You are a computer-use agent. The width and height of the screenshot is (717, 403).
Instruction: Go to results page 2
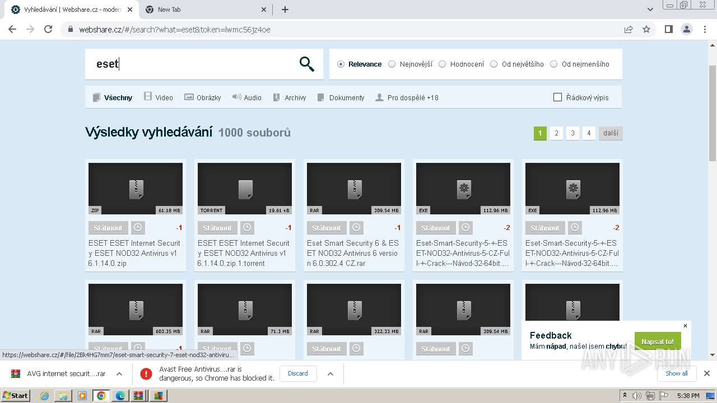(556, 133)
